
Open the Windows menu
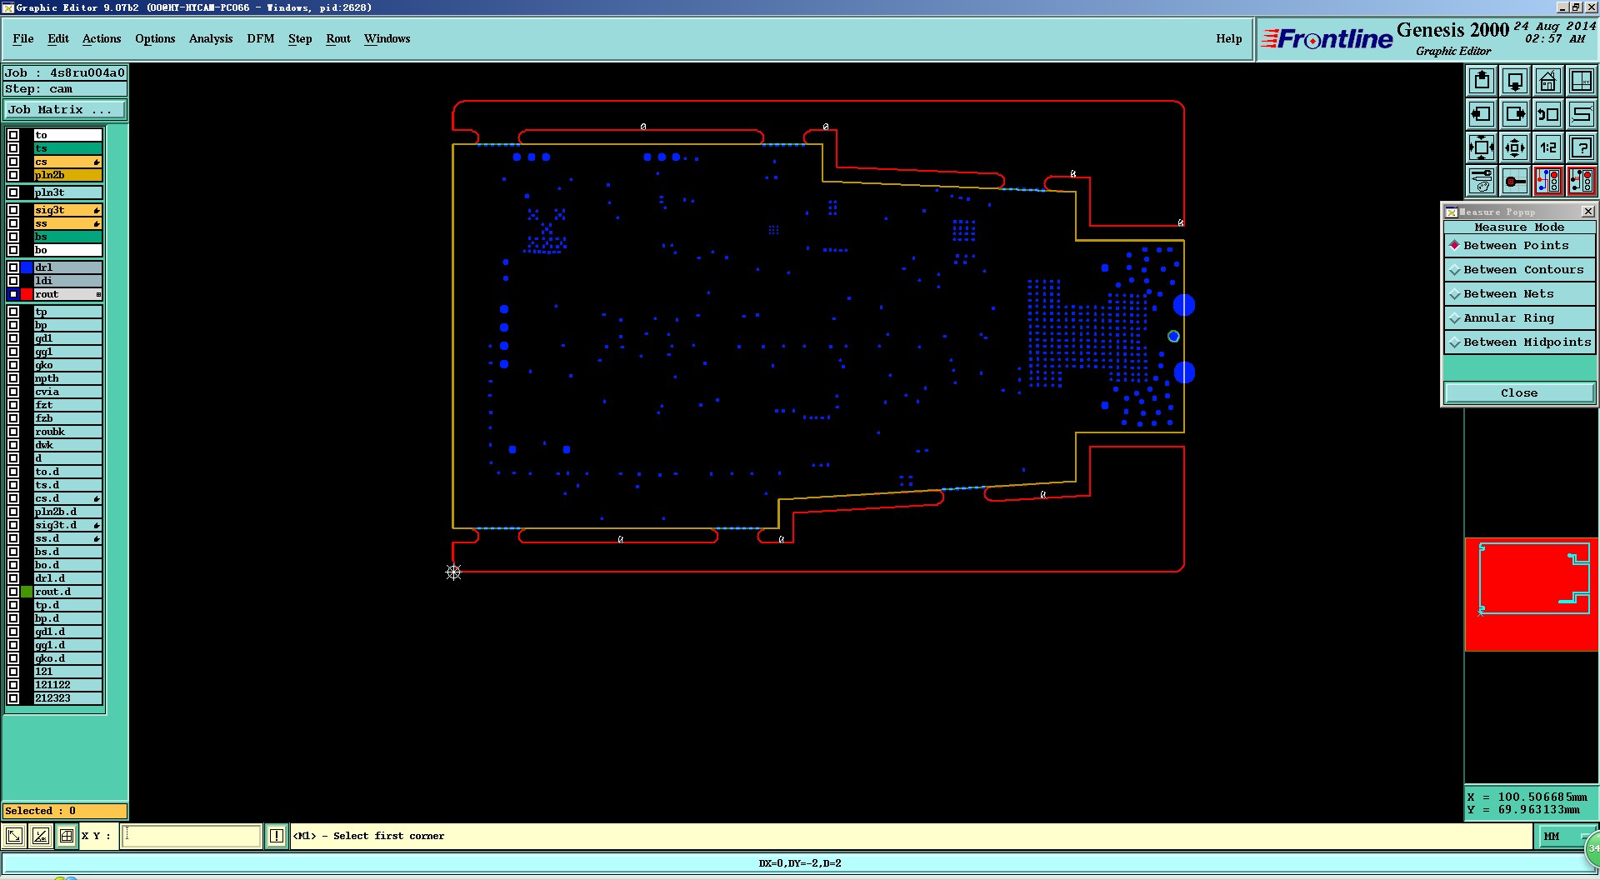[x=387, y=38]
